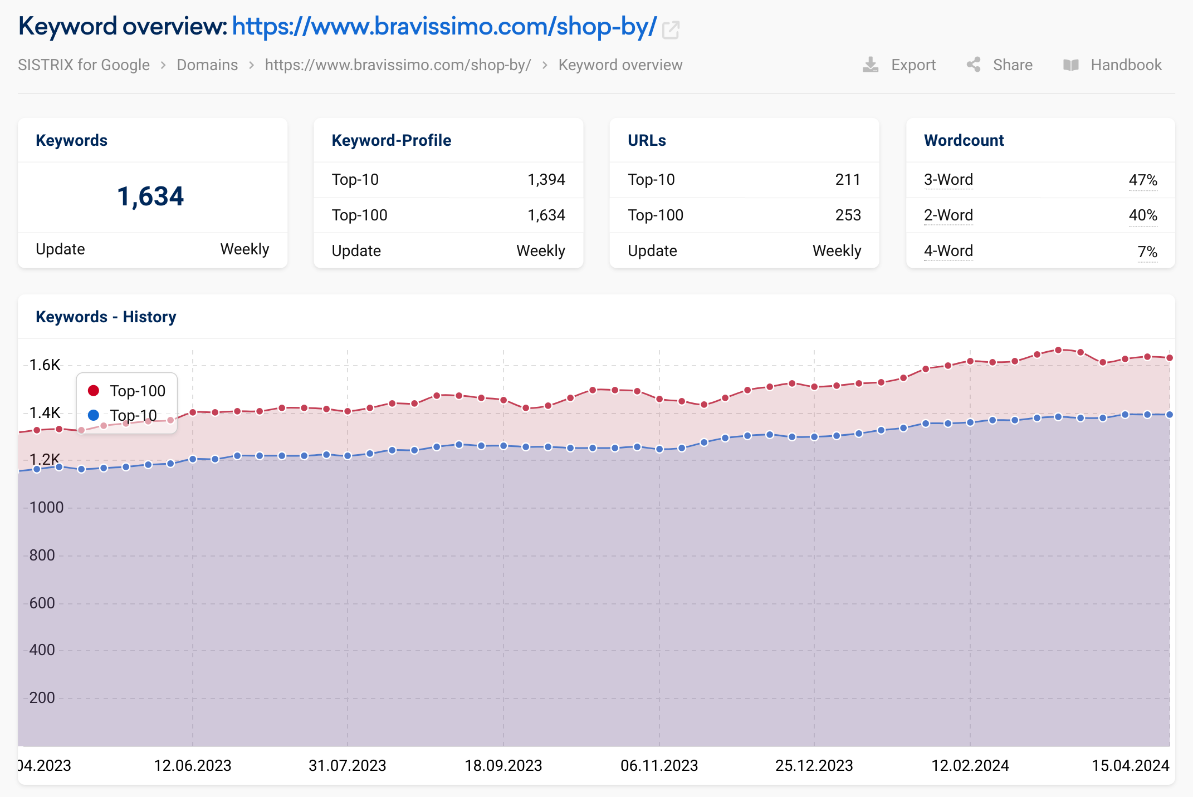Click the 12.06.2023 axis date label
The width and height of the screenshot is (1193, 797).
coord(193,766)
